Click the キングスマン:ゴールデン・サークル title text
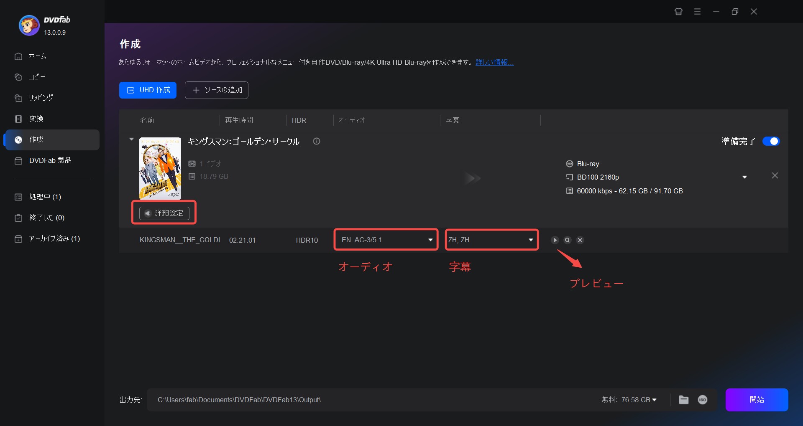The width and height of the screenshot is (803, 426). pos(243,141)
